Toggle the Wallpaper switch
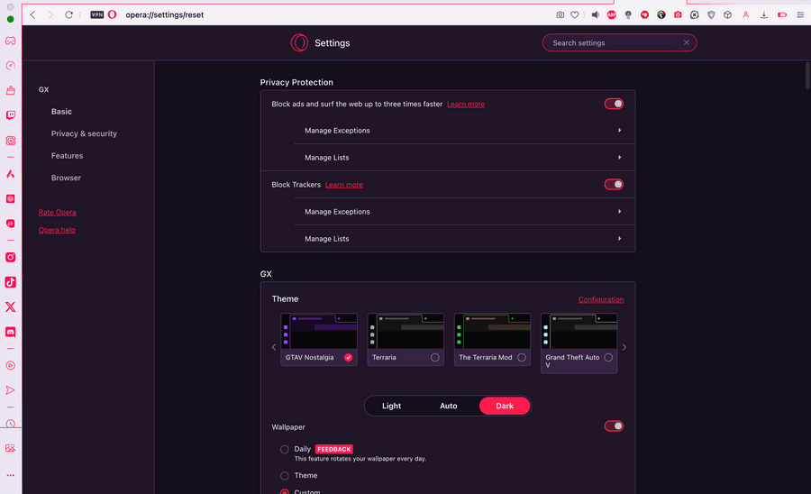 614,426
